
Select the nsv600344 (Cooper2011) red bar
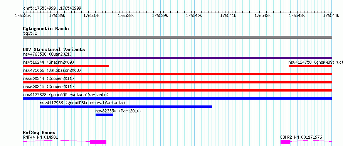177,82
